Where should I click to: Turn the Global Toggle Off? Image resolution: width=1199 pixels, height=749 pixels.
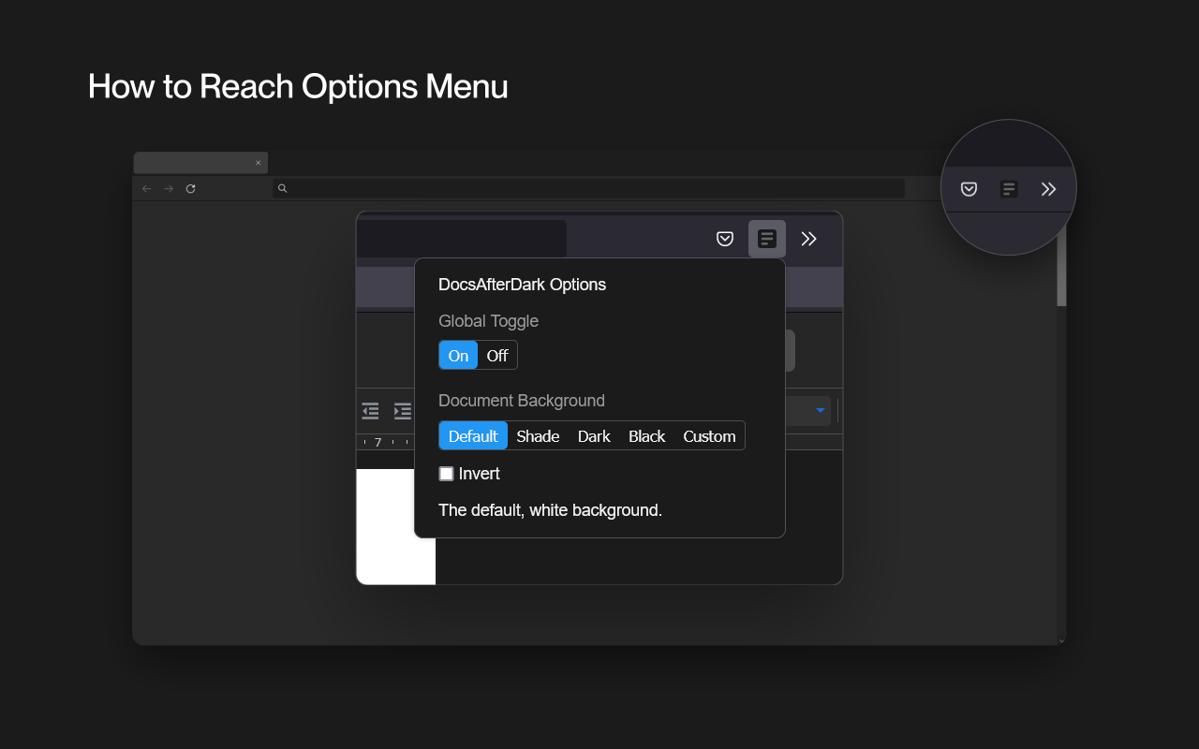point(497,356)
